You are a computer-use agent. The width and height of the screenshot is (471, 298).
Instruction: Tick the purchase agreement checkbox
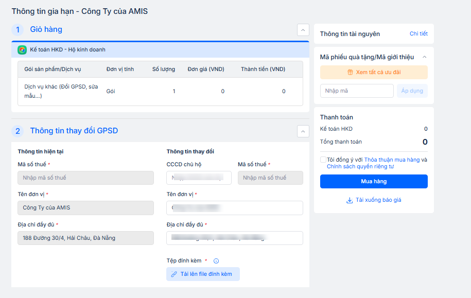point(323,160)
